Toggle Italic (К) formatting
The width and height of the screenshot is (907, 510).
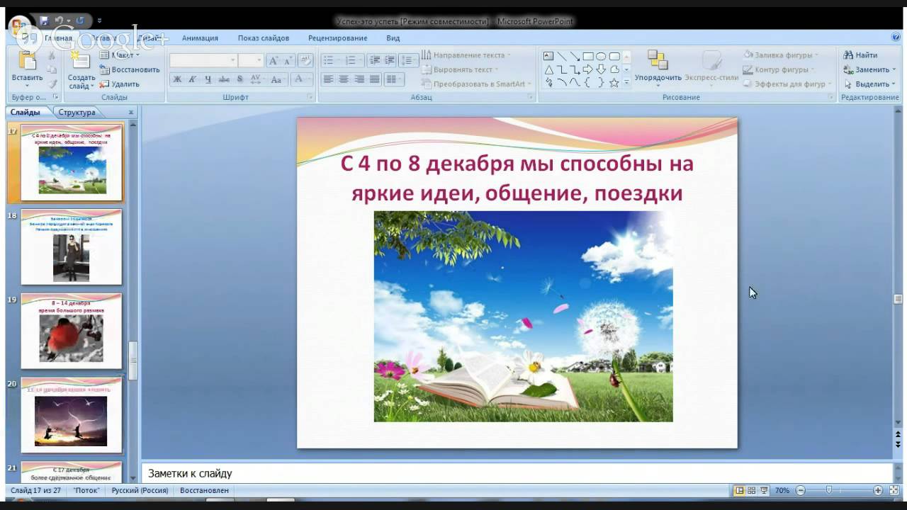(192, 79)
